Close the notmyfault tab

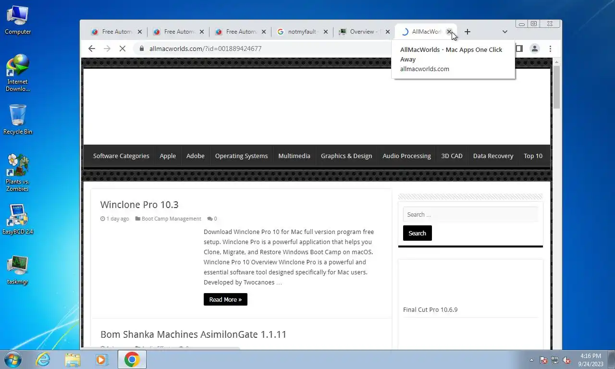(x=326, y=32)
